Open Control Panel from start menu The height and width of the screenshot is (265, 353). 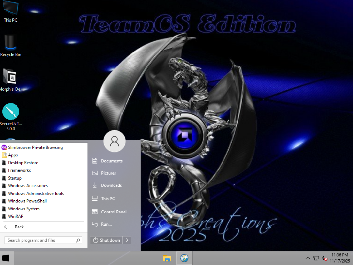[x=114, y=212]
